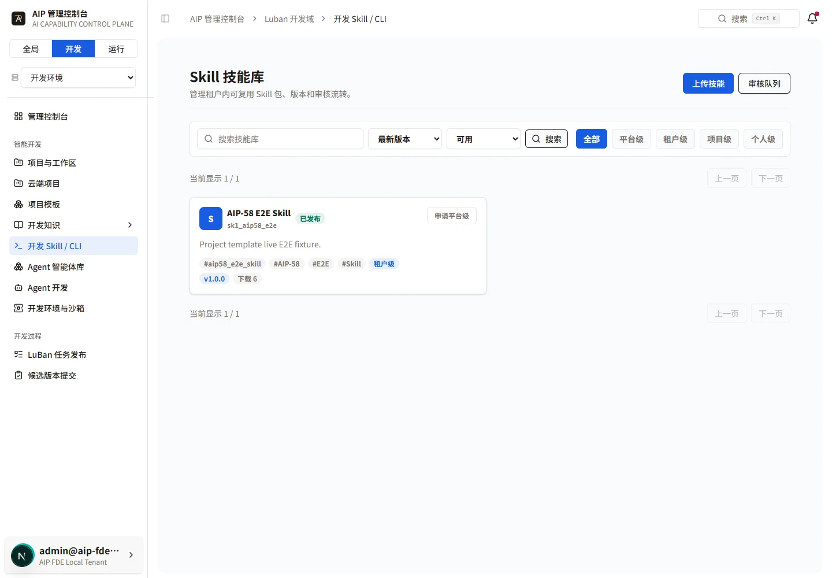Viewport: 832px width, 578px height.
Task: Click the 开发知识 book icon
Action: click(18, 225)
